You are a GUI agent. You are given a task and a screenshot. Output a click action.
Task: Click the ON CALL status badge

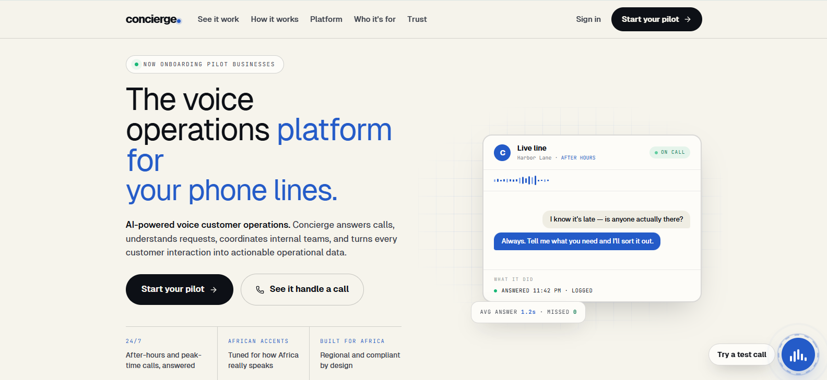click(x=670, y=152)
